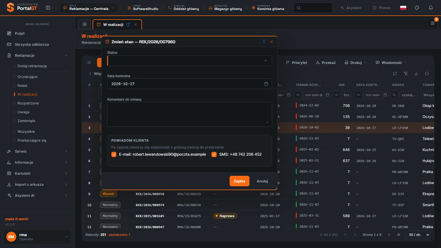Uncheck the SMS notification checkbox
Viewport: 441px width, 248px height.
[214, 155]
